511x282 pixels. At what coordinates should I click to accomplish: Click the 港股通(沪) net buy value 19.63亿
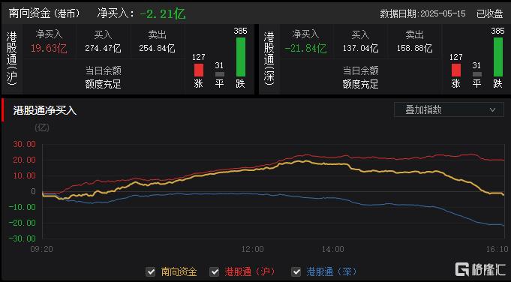point(49,49)
